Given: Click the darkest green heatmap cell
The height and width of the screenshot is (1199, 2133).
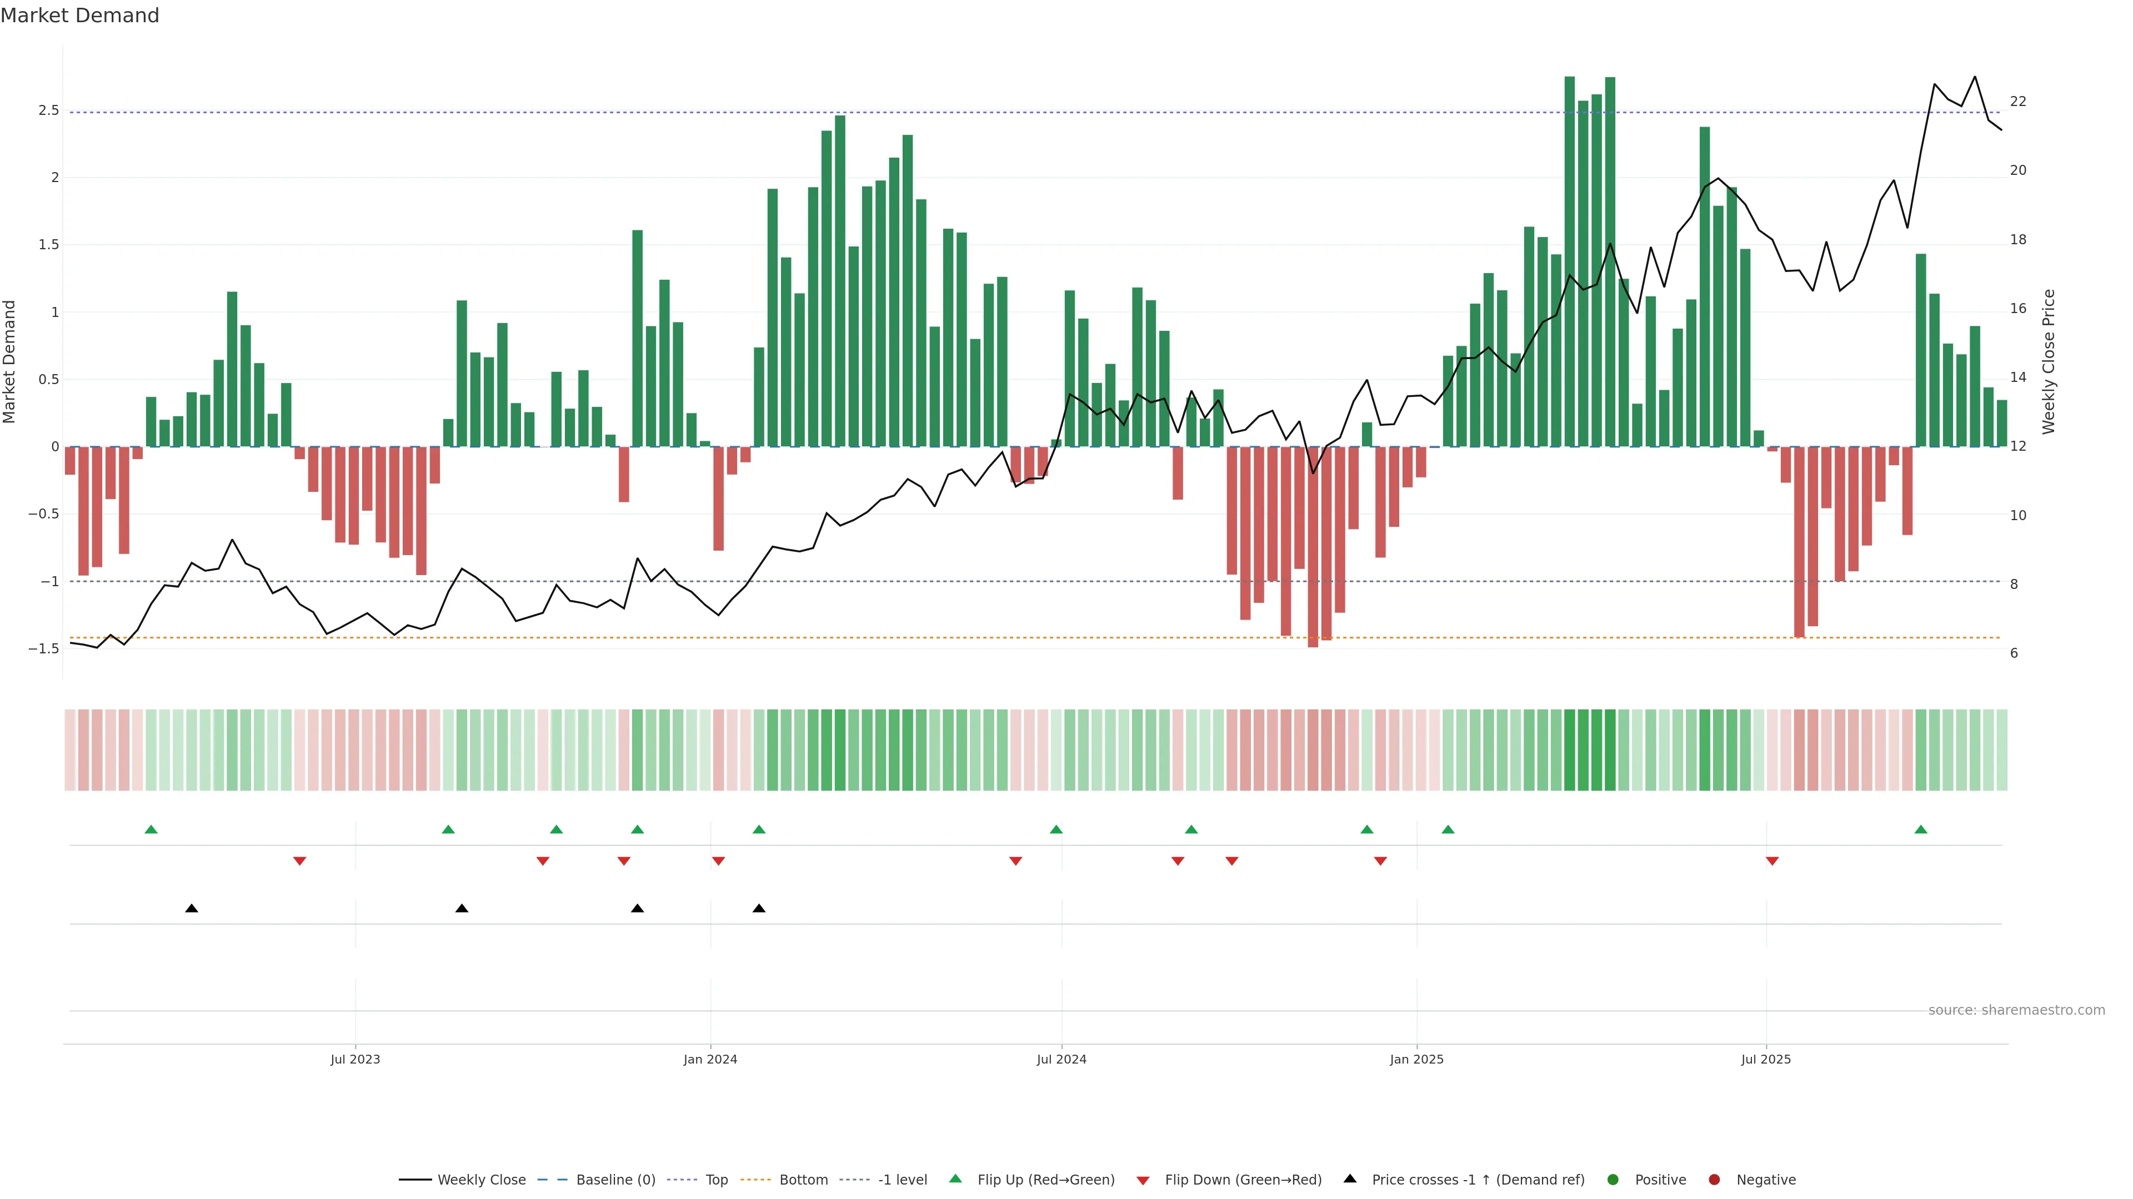Looking at the screenshot, I should click(1570, 750).
